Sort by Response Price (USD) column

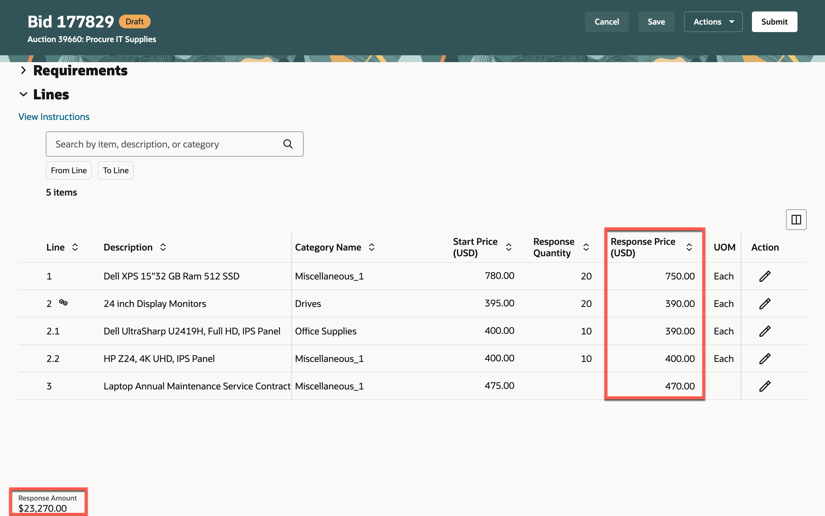tap(689, 247)
